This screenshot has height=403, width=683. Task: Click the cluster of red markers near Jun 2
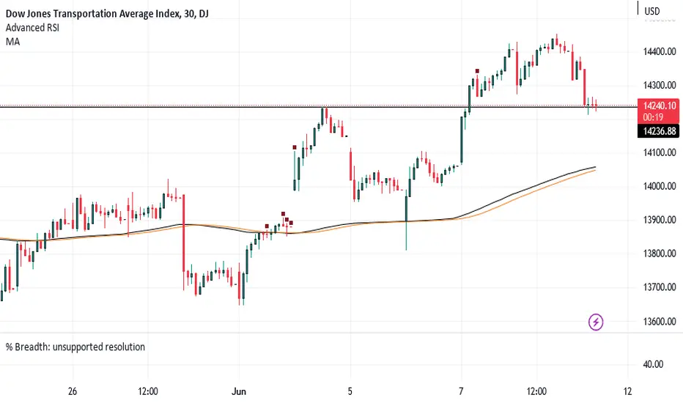click(287, 218)
